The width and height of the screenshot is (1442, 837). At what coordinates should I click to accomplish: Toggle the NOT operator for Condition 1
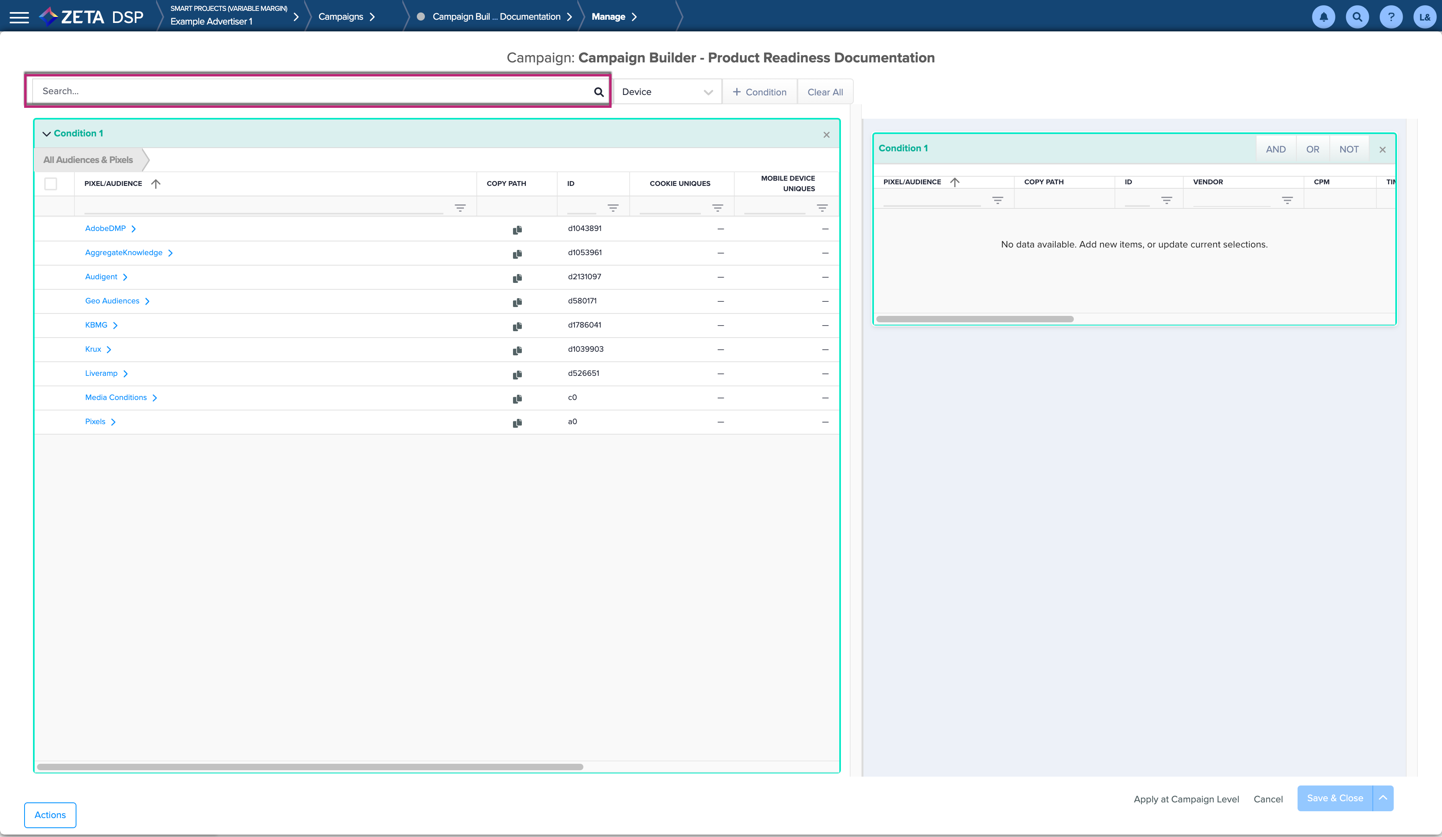pos(1349,149)
